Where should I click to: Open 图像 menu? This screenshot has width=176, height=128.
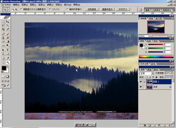click(x=25, y=5)
